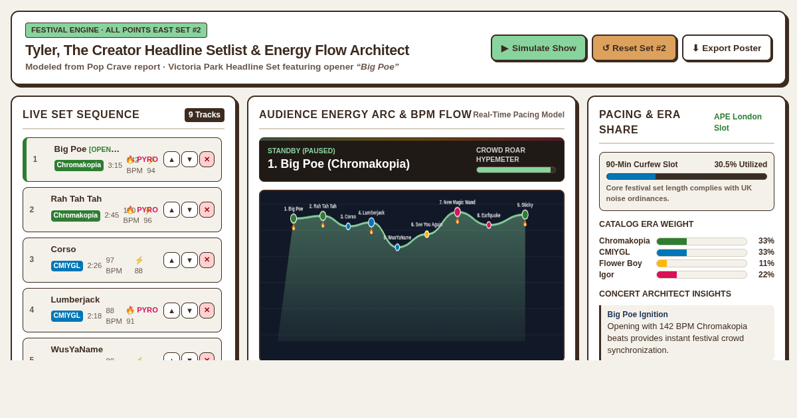
Task: Click the WusYaName dip point on the arc
Action: coord(397,247)
